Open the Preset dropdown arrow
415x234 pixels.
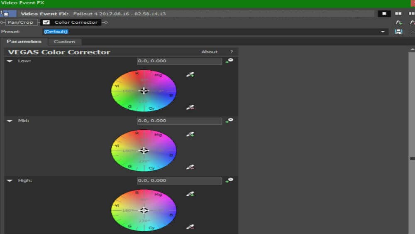383,32
